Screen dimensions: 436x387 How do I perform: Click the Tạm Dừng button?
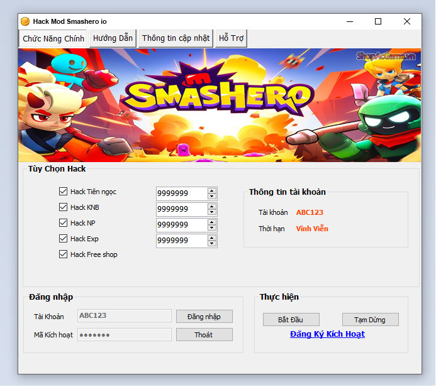pos(370,320)
